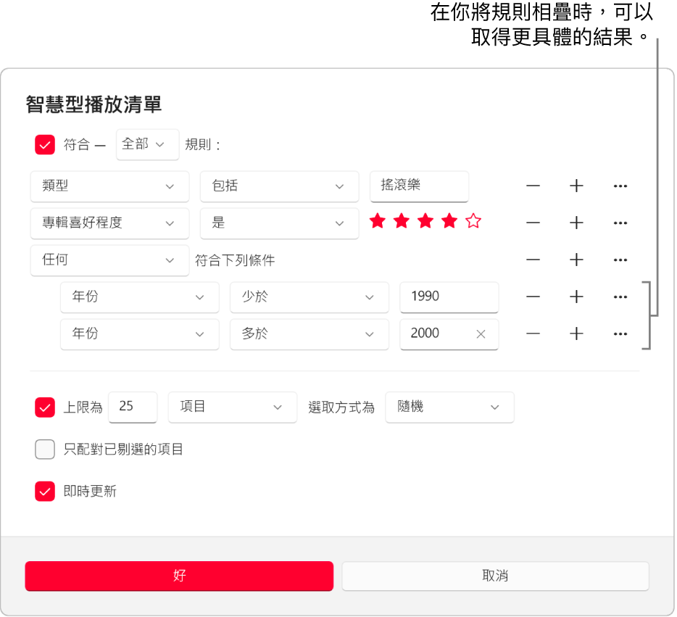Open the 全部 match dropdown
The width and height of the screenshot is (677, 617).
pos(147,144)
